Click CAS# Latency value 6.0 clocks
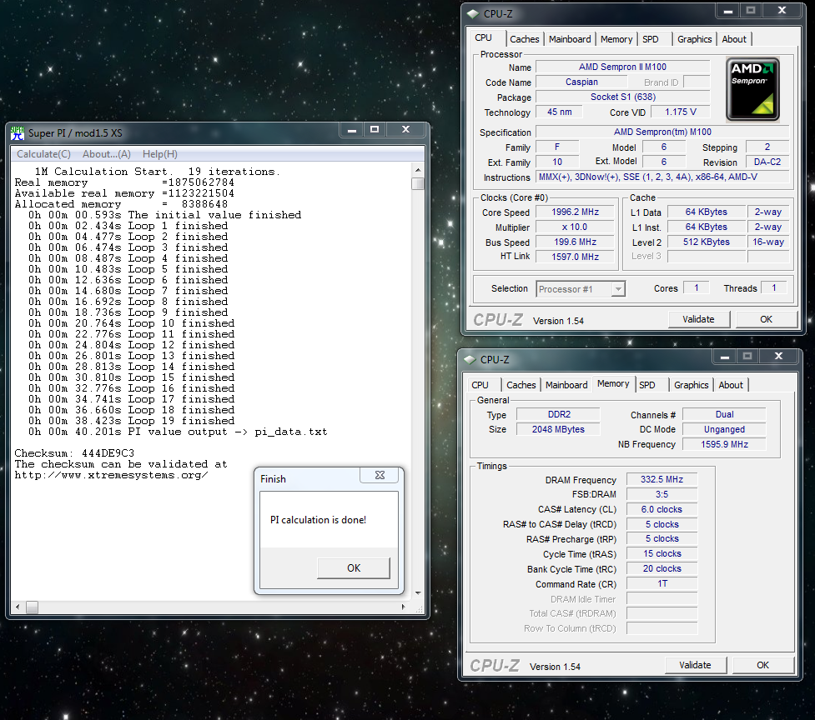Viewport: 815px width, 720px height. (662, 510)
